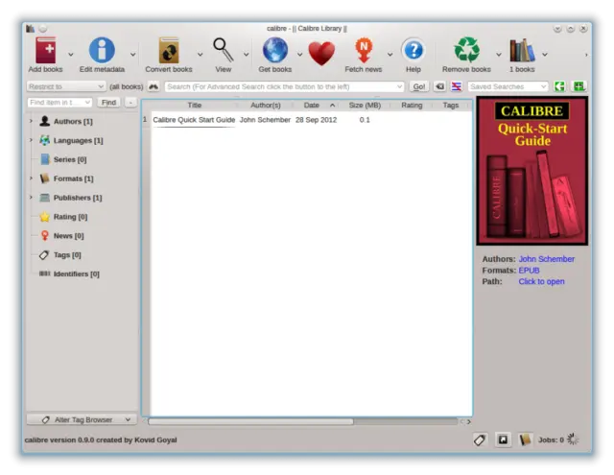This screenshot has width=614, height=475.
Task: Open advanced search with binoculars icon
Action: click(x=153, y=86)
